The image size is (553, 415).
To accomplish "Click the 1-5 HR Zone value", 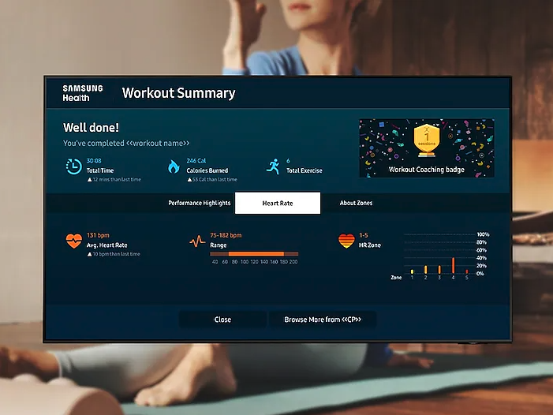I will pyautogui.click(x=364, y=235).
